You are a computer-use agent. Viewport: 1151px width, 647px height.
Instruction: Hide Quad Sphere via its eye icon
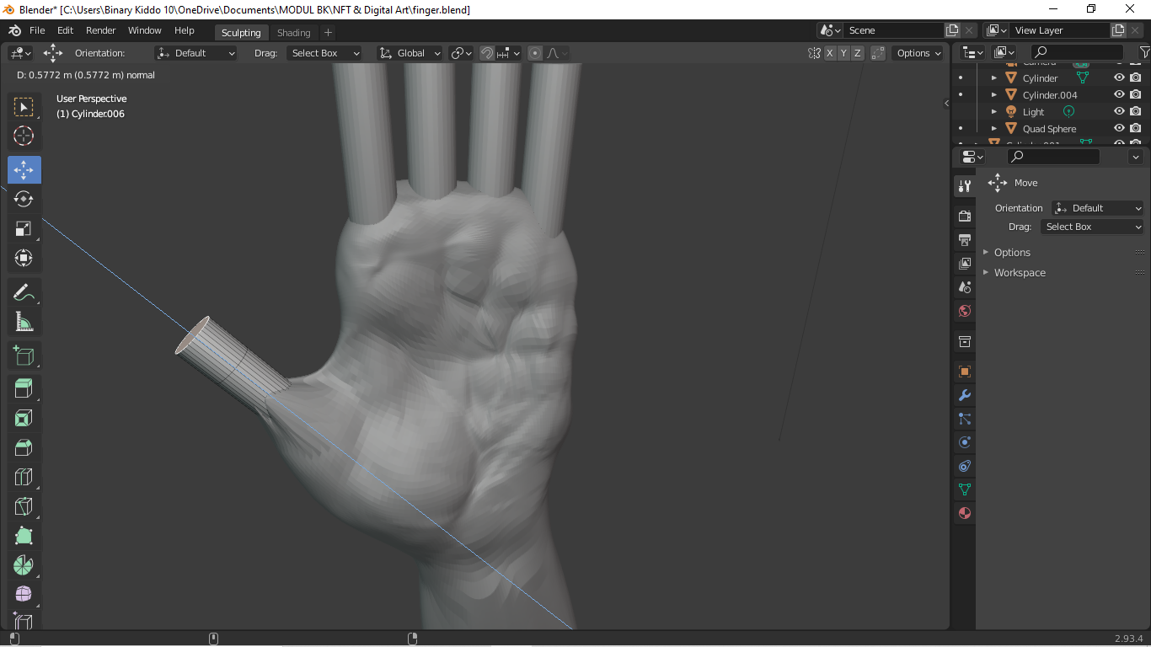tap(1119, 128)
